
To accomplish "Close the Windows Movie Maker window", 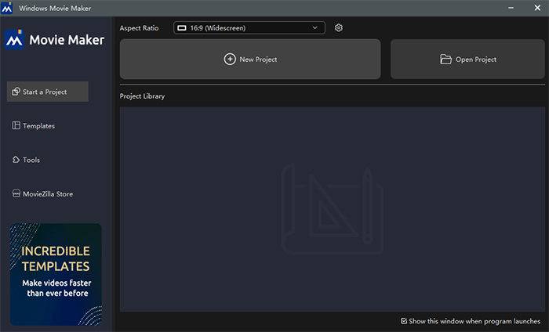I will point(537,8).
